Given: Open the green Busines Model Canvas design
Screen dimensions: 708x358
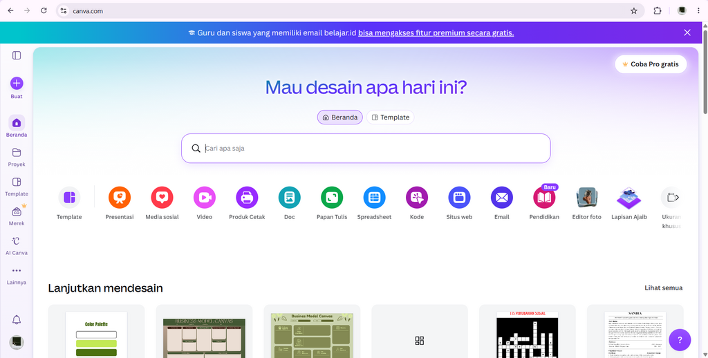Looking at the screenshot, I should tap(312, 331).
